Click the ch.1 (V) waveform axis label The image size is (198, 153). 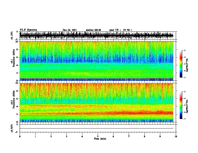tap(12, 35)
